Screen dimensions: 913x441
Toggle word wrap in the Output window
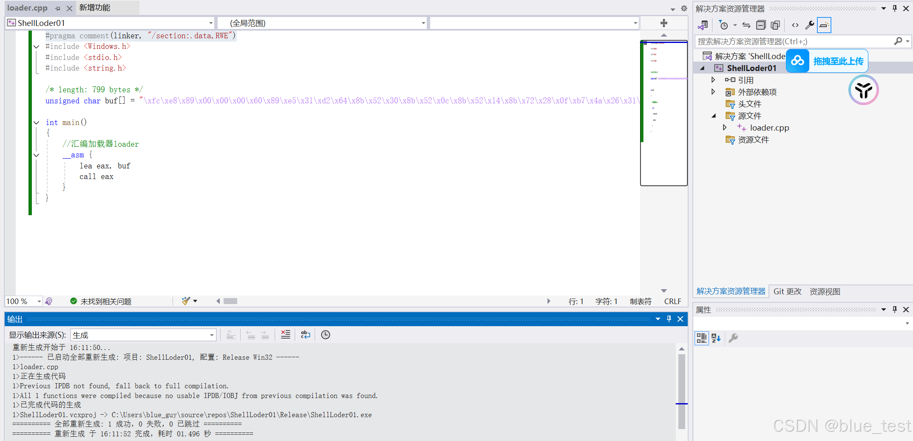tap(305, 335)
